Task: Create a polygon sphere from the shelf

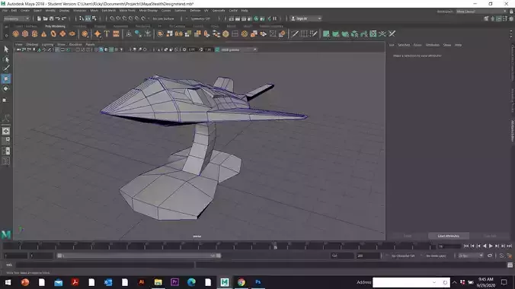Action: pyautogui.click(x=15, y=33)
